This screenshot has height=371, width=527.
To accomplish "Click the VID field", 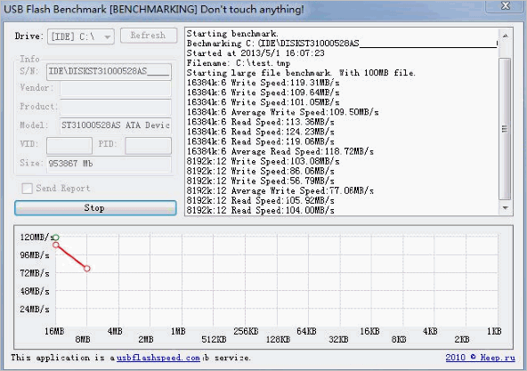I will 69,146.
